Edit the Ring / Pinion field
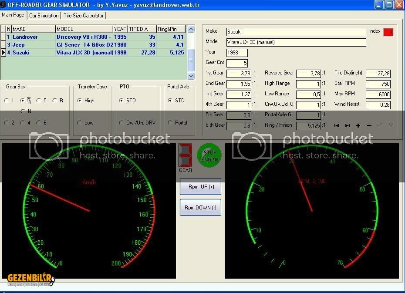The height and width of the screenshot is (293, 405). pyautogui.click(x=308, y=126)
